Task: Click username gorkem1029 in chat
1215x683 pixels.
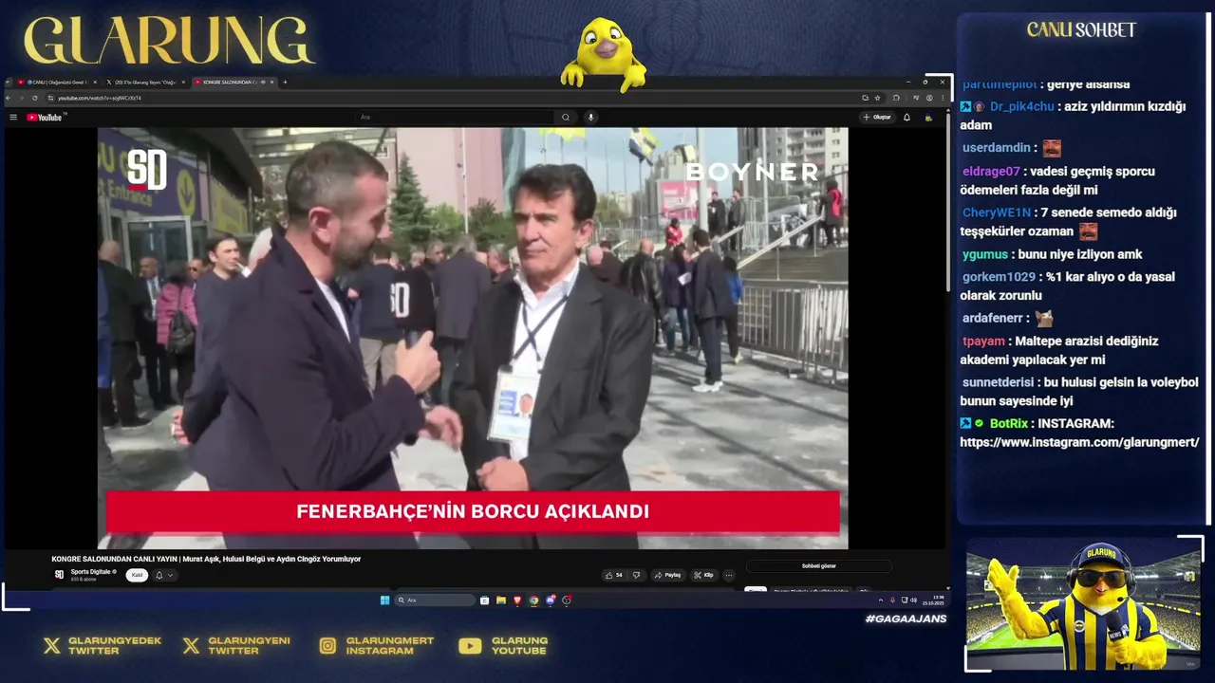Action: point(999,277)
